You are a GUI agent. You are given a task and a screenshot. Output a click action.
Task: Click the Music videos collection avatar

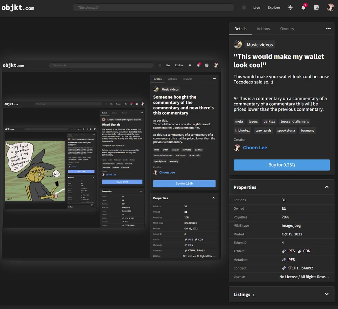[238, 44]
